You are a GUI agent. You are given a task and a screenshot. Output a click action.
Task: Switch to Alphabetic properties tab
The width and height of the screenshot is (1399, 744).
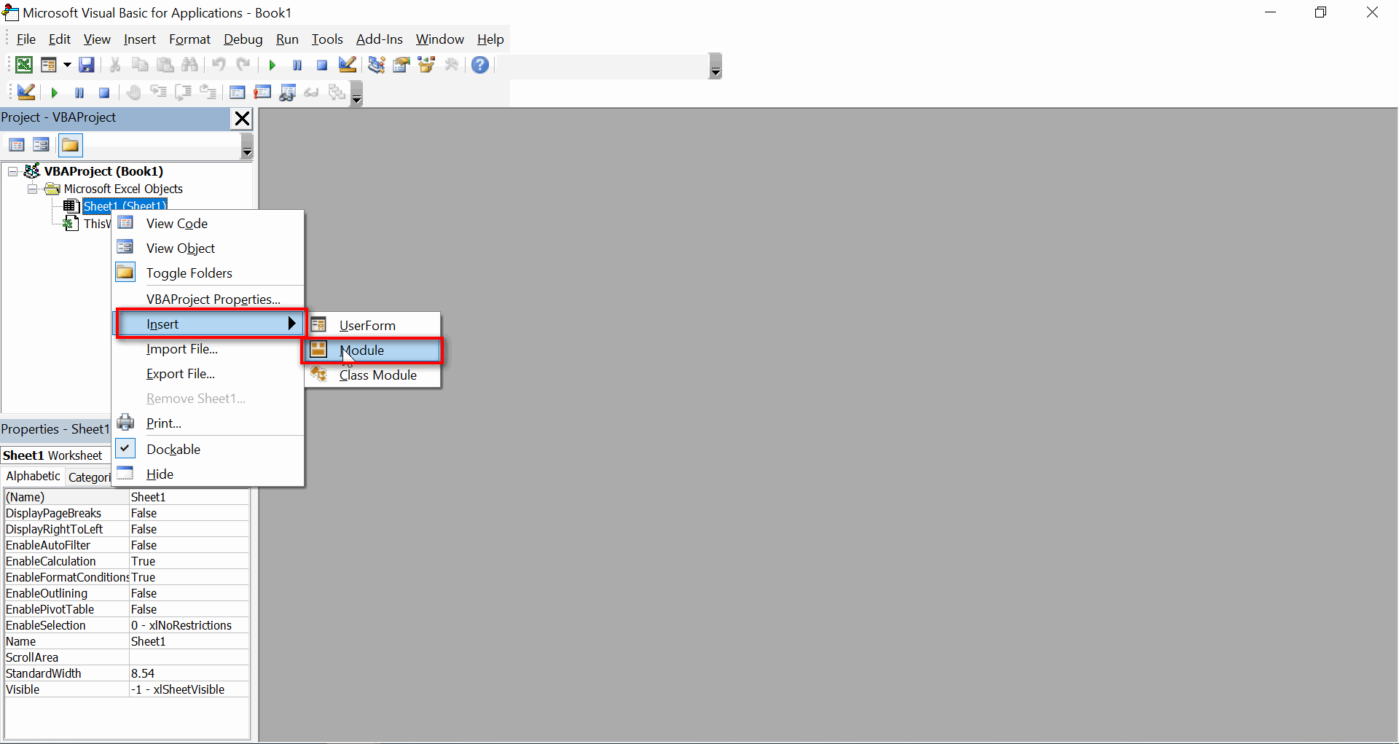(x=33, y=476)
